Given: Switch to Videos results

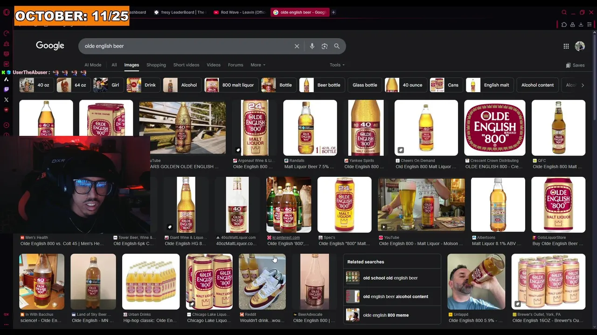Looking at the screenshot, I should (214, 65).
